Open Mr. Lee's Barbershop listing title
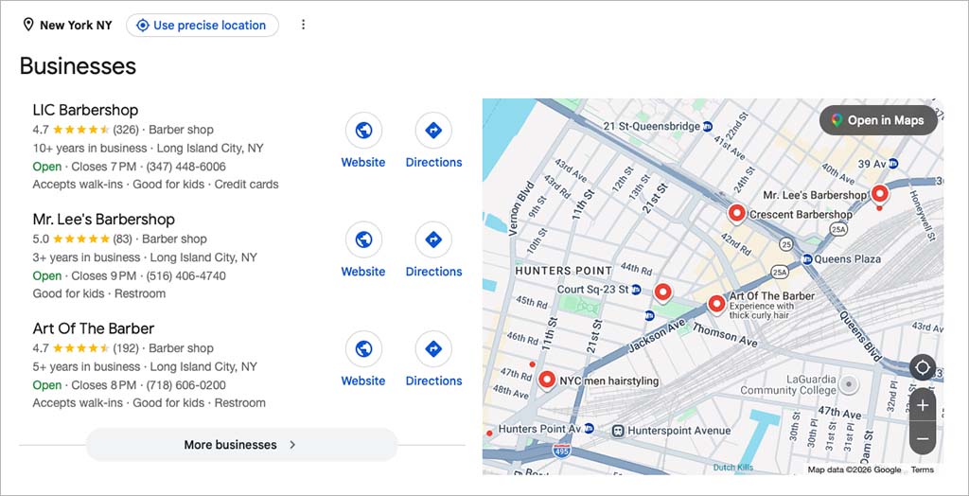 coord(104,220)
